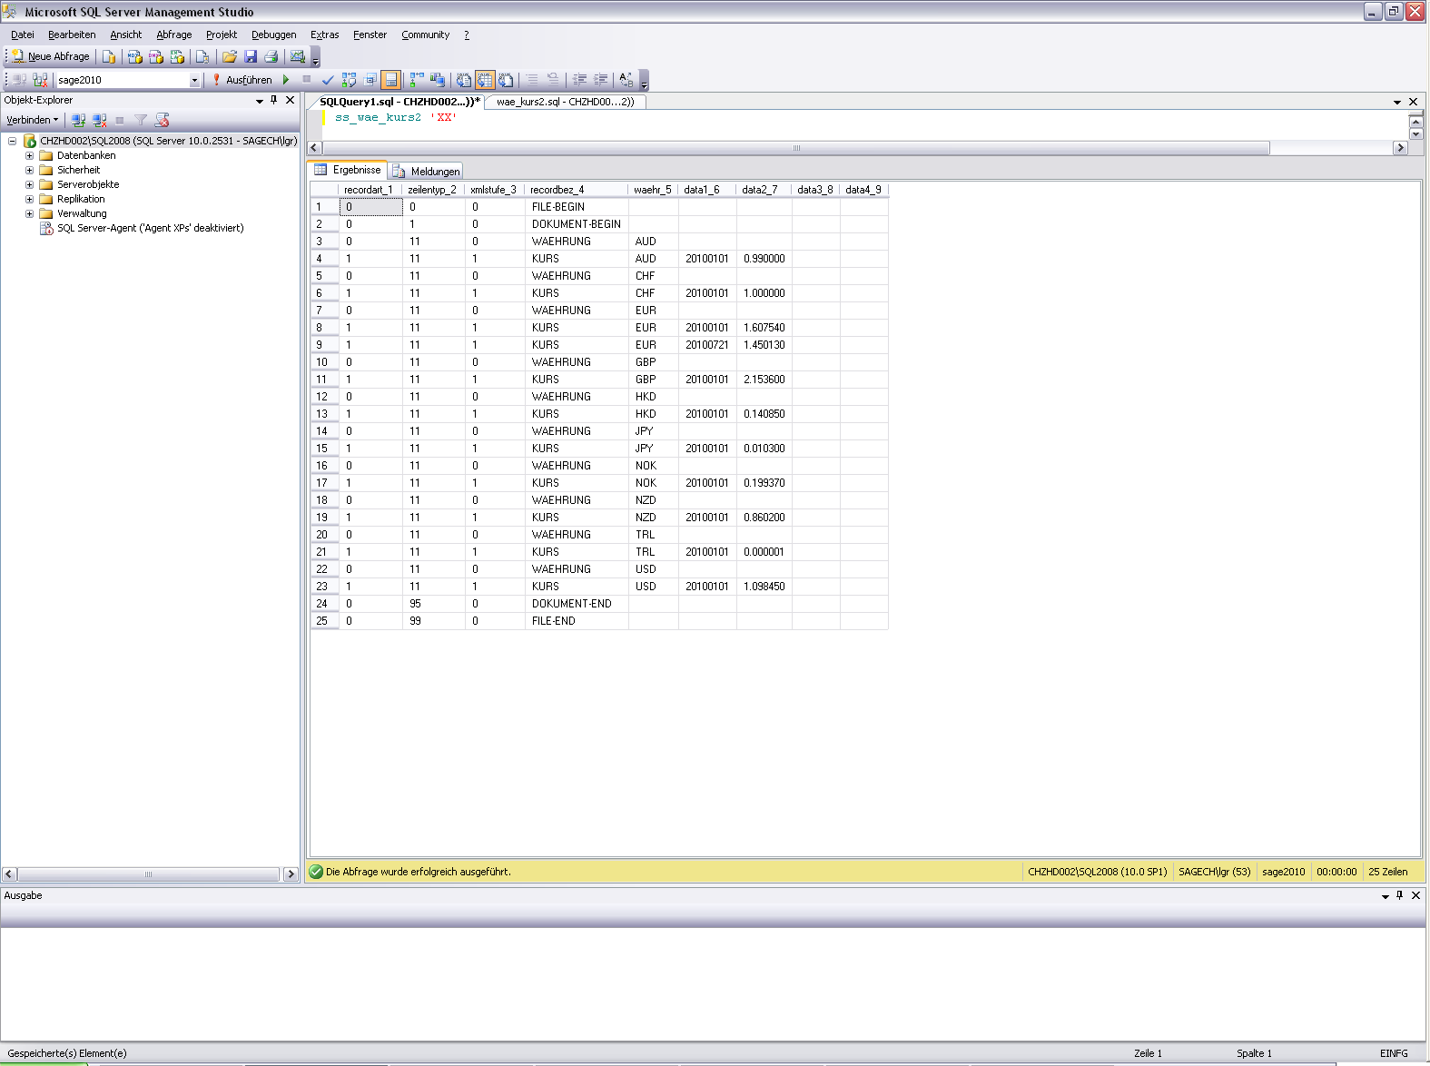Comment out the selected lines
Screen dimensions: 1430x1066
533,80
